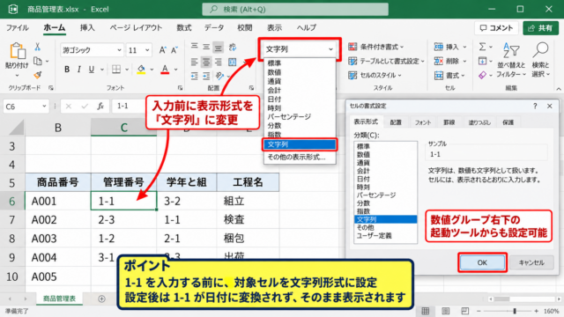The image size is (564, 317).
Task: Click the Clear eraser icon
Action: (482, 75)
